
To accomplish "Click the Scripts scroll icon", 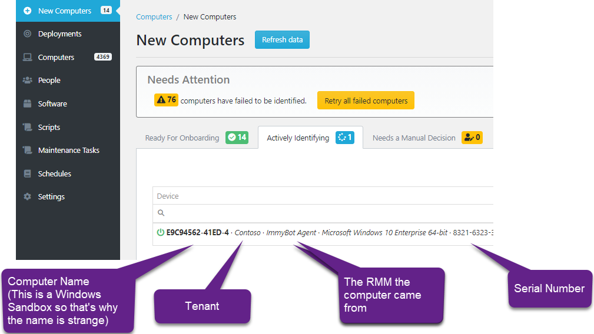I will [27, 127].
